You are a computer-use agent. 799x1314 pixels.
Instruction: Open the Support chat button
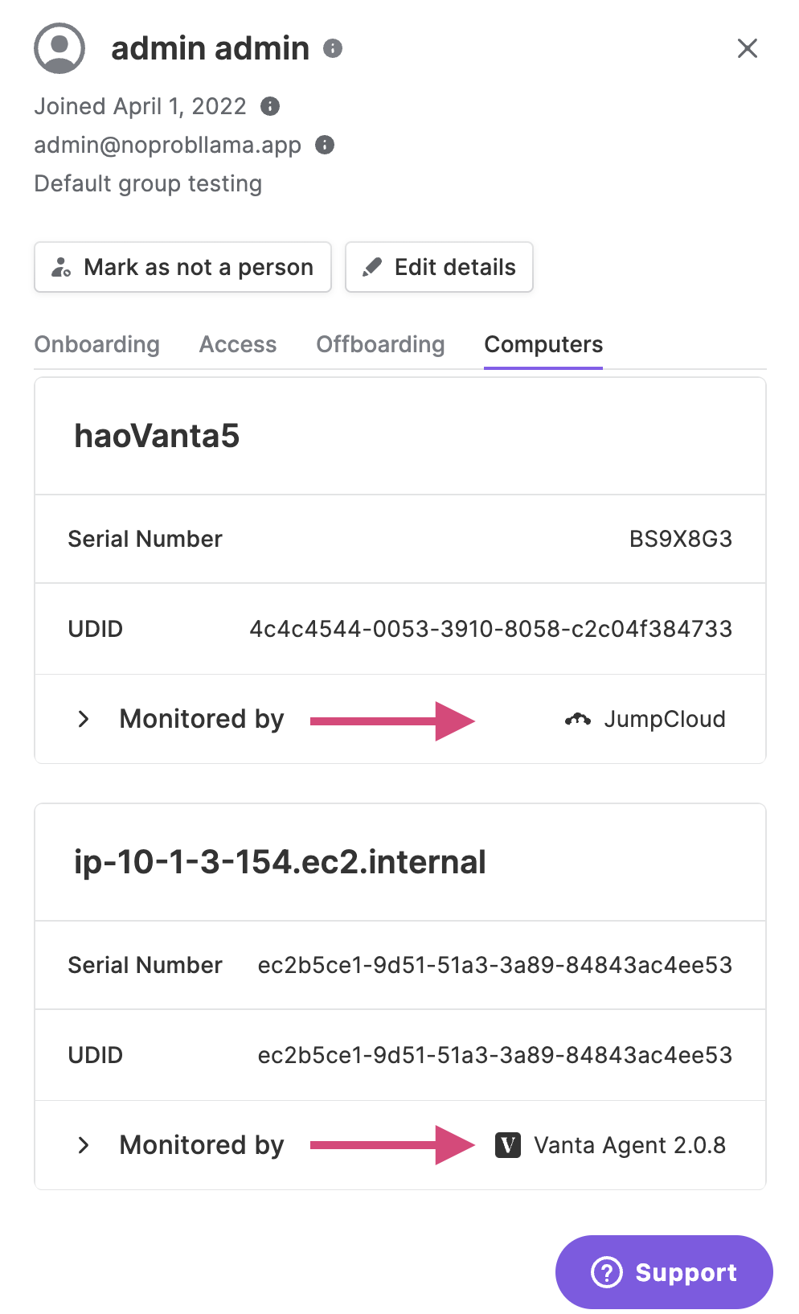coord(664,1272)
